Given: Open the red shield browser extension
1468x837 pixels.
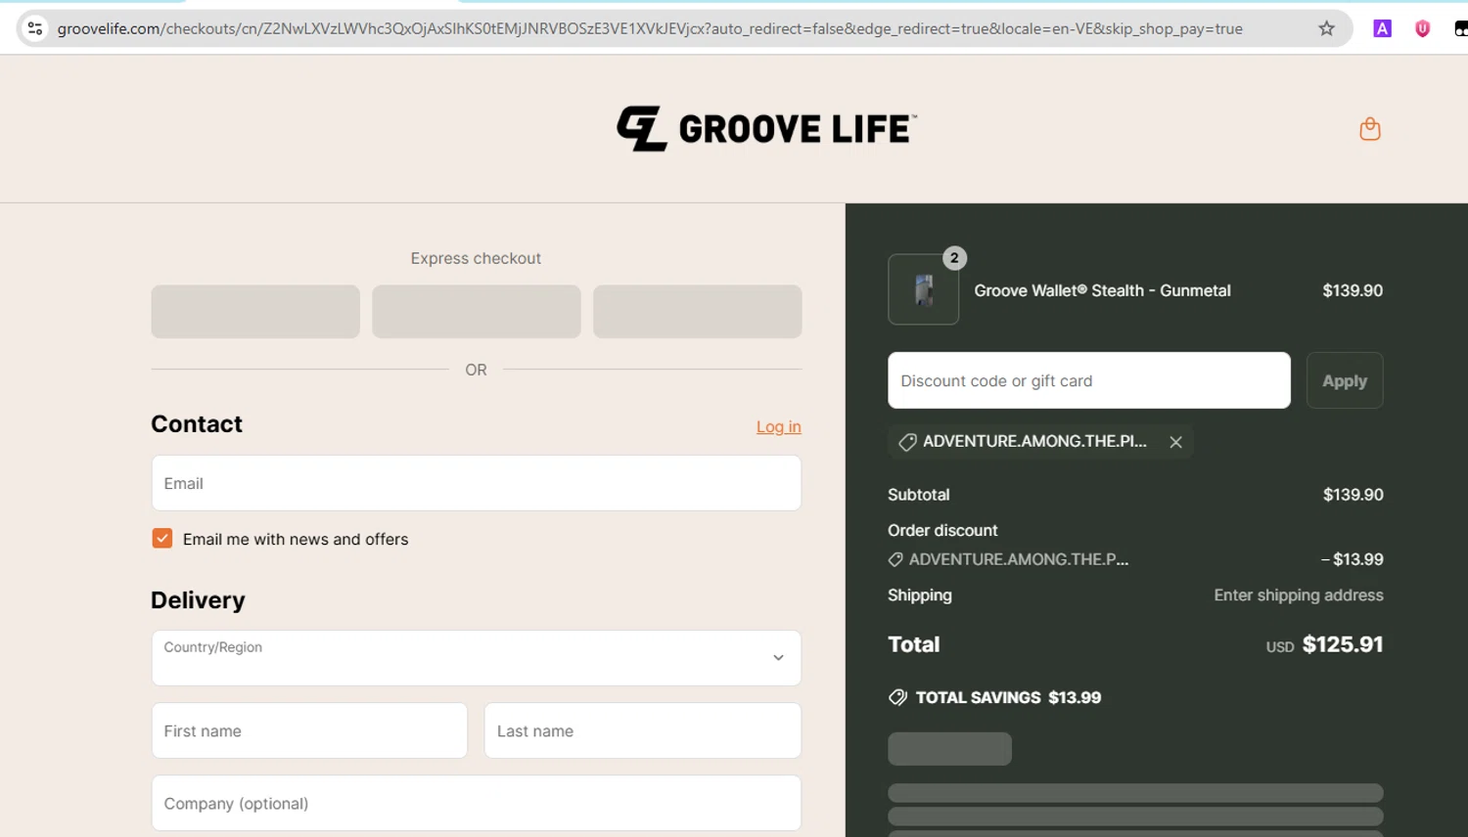Looking at the screenshot, I should pos(1422,28).
